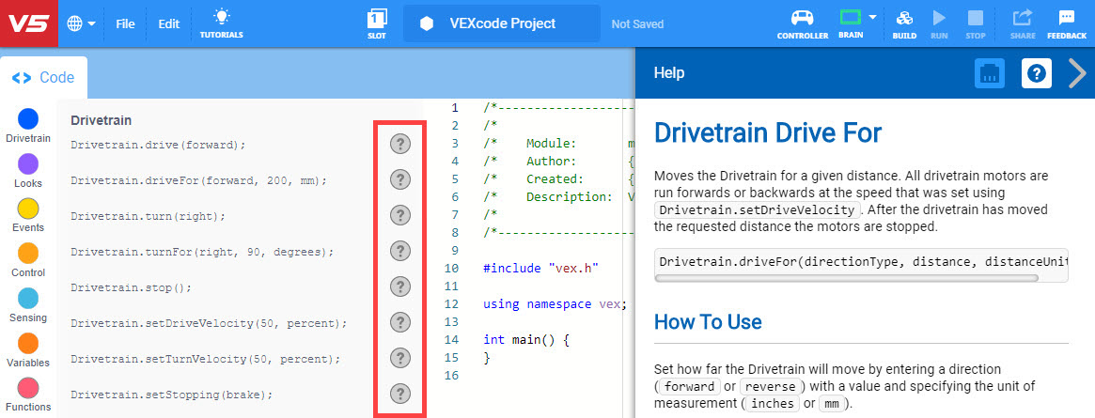1095x418 pixels.
Task: Switch to the Code tab
Action: pos(44,78)
